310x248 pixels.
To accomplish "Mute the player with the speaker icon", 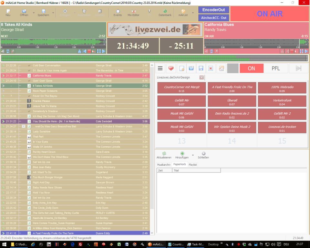I will 3,51.
